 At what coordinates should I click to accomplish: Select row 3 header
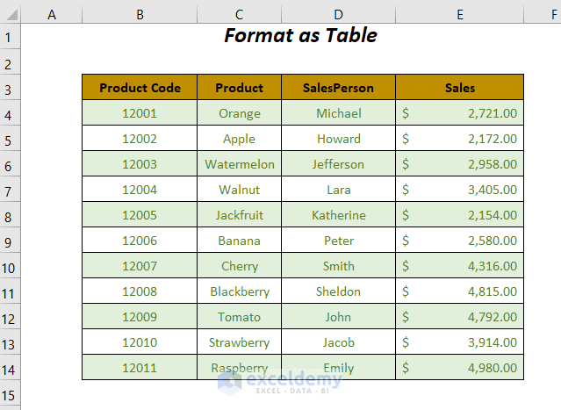point(10,88)
